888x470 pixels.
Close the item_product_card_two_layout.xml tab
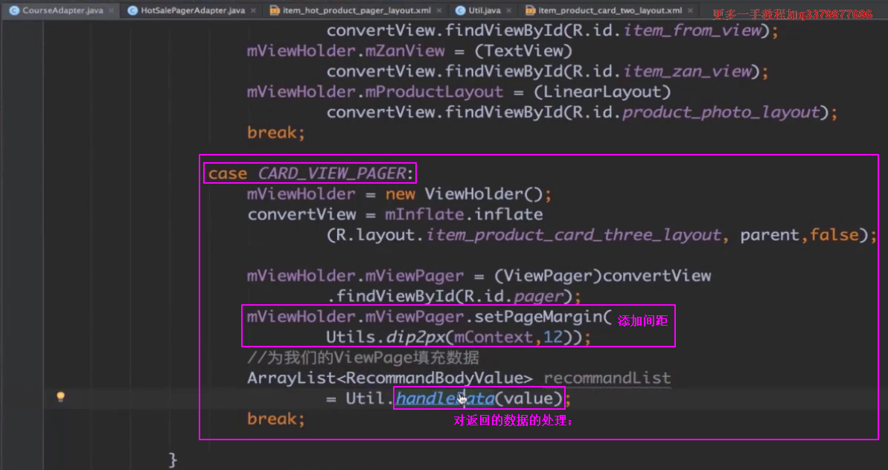[x=690, y=10]
